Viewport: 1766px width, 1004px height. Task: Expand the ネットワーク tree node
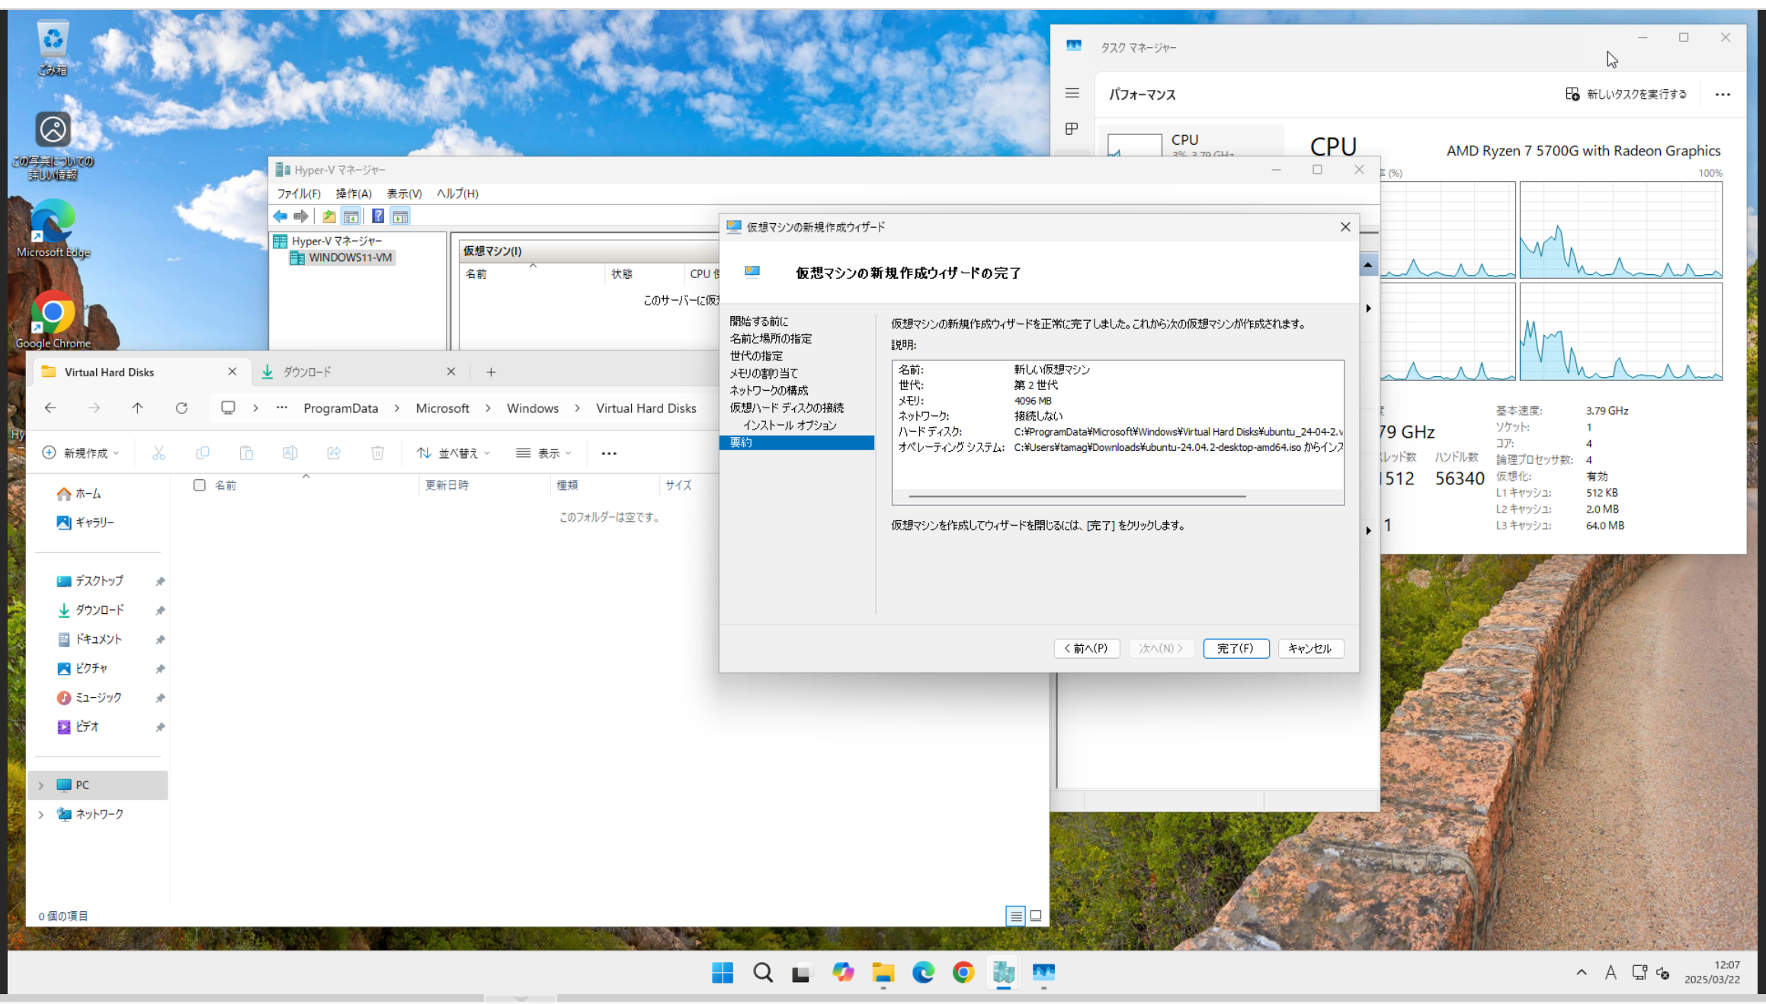(x=41, y=814)
